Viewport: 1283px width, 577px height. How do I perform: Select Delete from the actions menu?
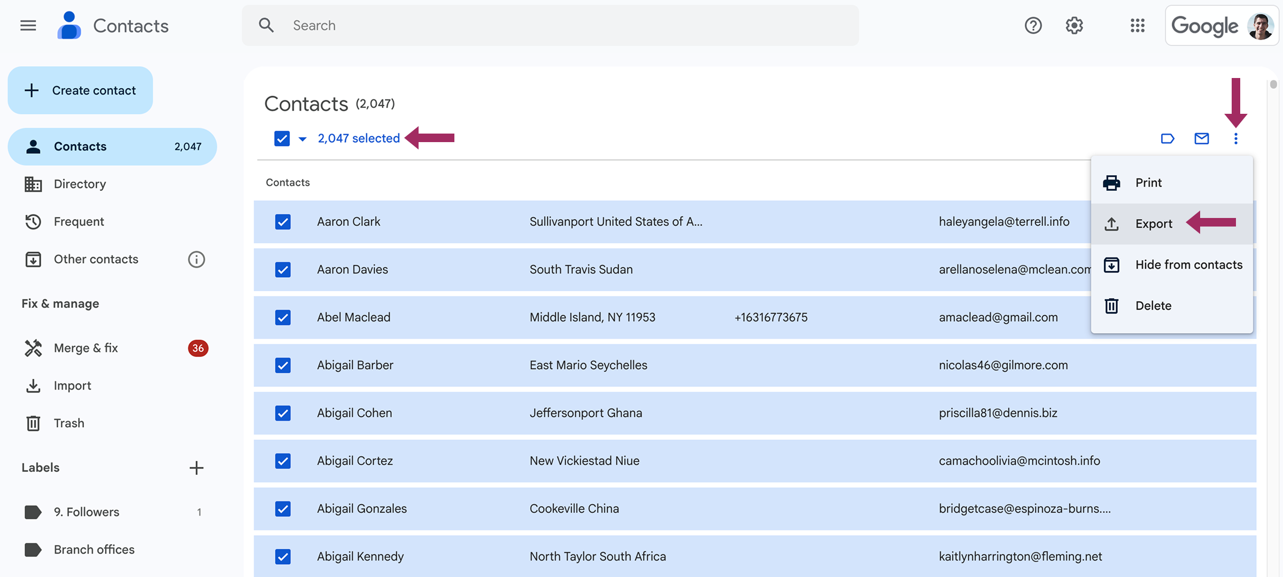pyautogui.click(x=1153, y=305)
